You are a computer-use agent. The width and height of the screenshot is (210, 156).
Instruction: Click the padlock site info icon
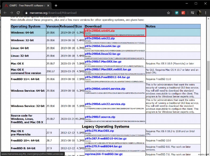[x=26, y=13]
